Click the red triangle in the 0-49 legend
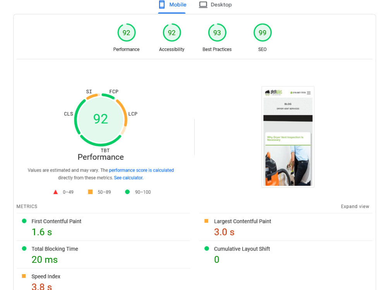 pos(55,192)
